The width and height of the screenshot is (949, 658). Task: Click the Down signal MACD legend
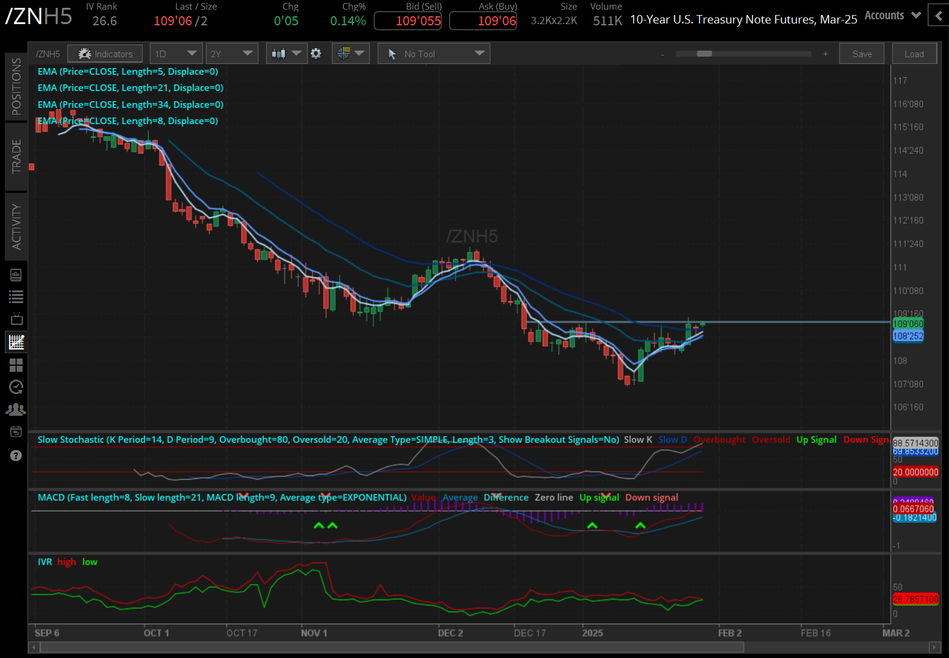(651, 497)
